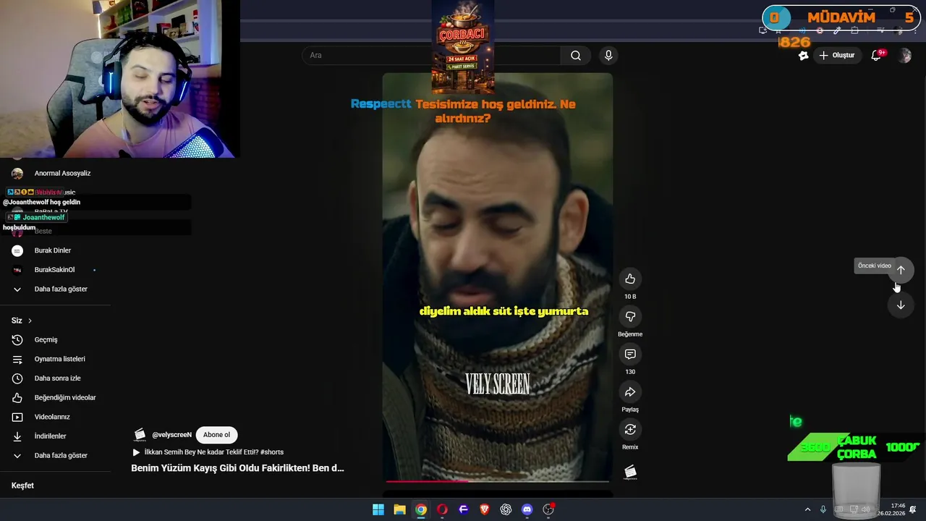
Task: Share the Short via Paylaş
Action: (630, 392)
